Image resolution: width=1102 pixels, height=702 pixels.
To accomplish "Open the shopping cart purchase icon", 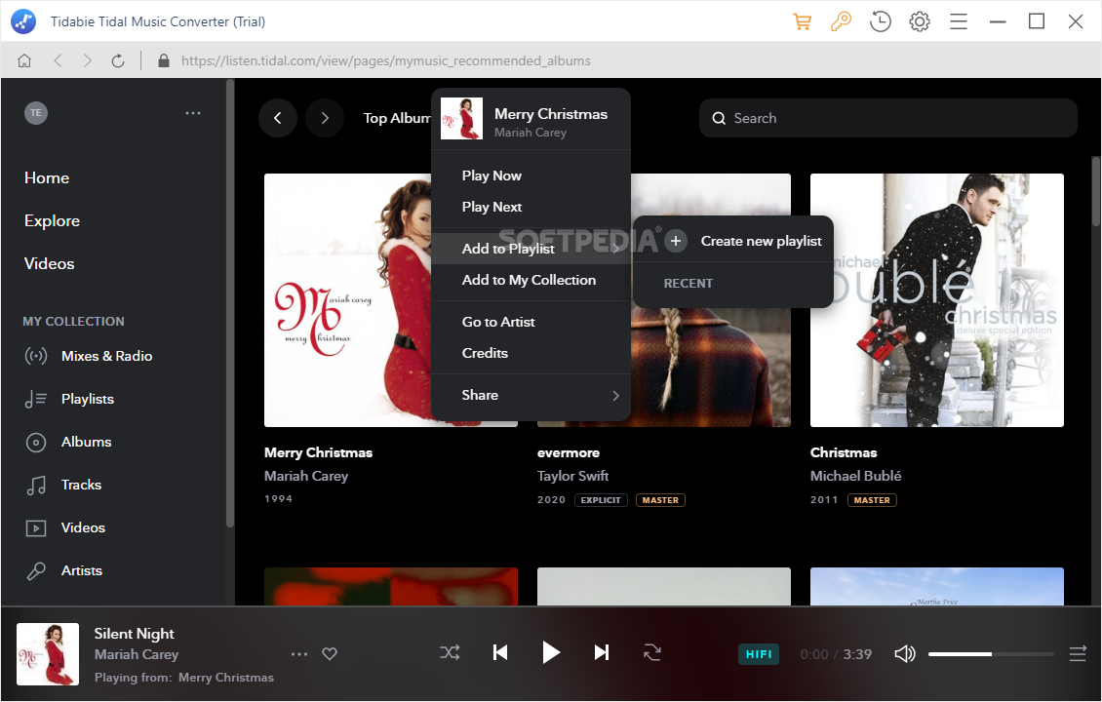I will point(802,21).
